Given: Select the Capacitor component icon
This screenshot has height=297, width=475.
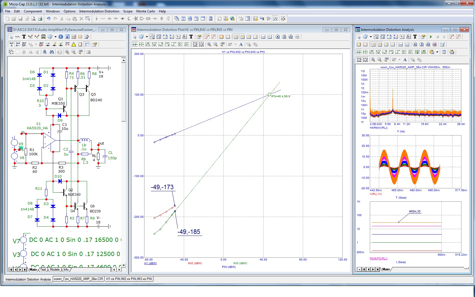Looking at the screenshot, I should 109,19.
